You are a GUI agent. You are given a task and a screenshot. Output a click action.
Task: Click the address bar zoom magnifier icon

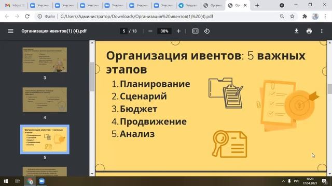point(282,16)
